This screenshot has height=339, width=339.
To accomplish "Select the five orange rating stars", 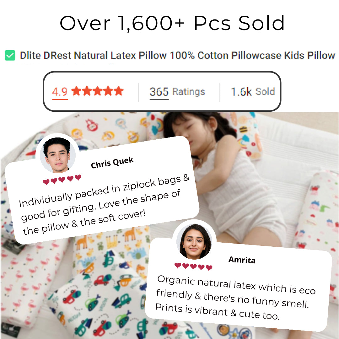I will click(98, 91).
